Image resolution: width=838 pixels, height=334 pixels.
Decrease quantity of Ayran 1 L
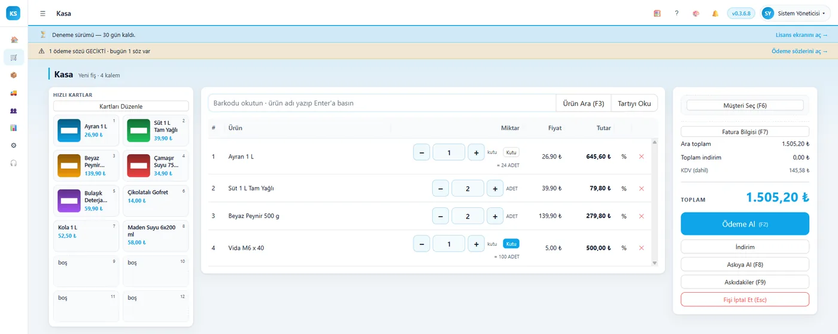pos(421,152)
